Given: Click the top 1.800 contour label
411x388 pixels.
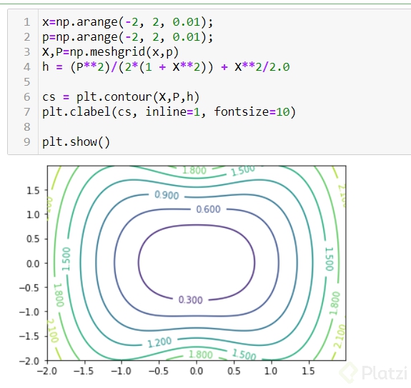Looking at the screenshot, I should click(194, 170).
